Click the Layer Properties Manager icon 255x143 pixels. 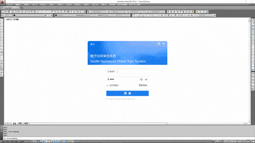pos(3,15)
